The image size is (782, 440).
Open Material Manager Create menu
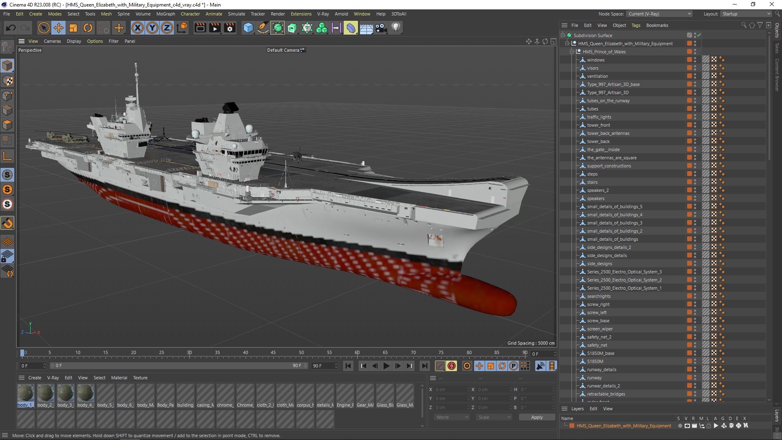[x=35, y=378]
